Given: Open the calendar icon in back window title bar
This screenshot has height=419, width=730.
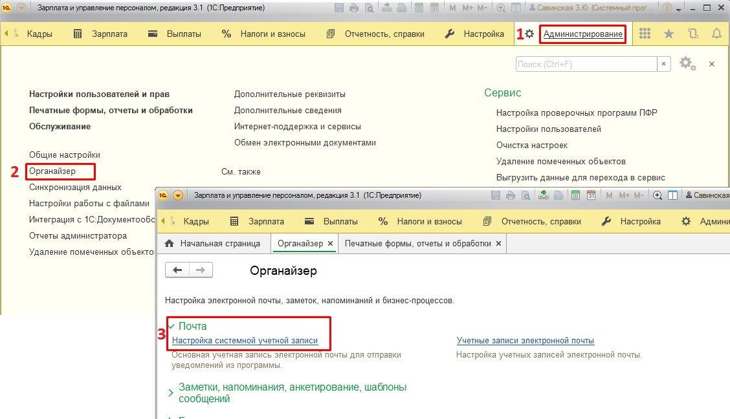Looking at the screenshot, I should [434, 8].
